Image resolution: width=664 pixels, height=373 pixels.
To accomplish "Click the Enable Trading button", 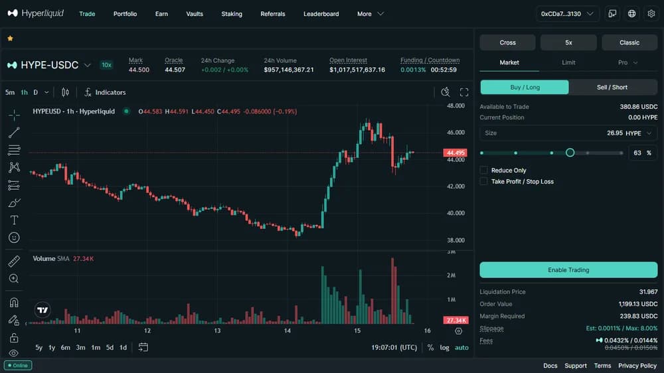I will point(568,269).
